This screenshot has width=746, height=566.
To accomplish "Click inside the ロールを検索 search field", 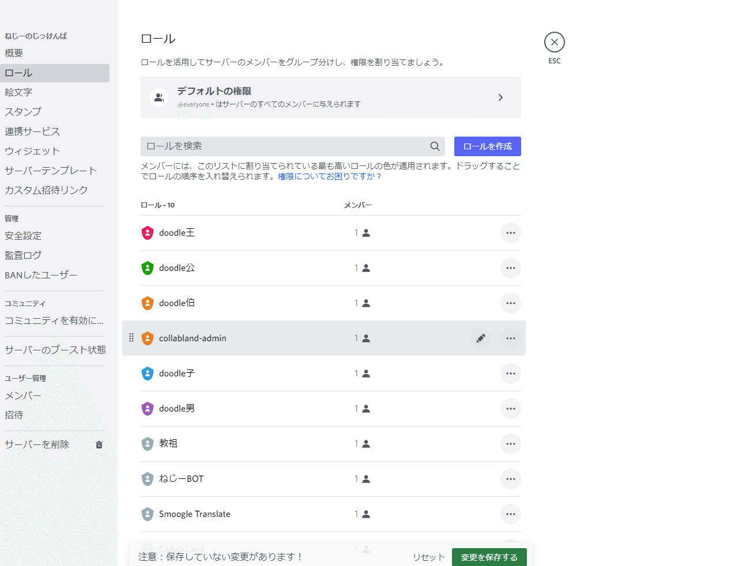I will point(259,146).
